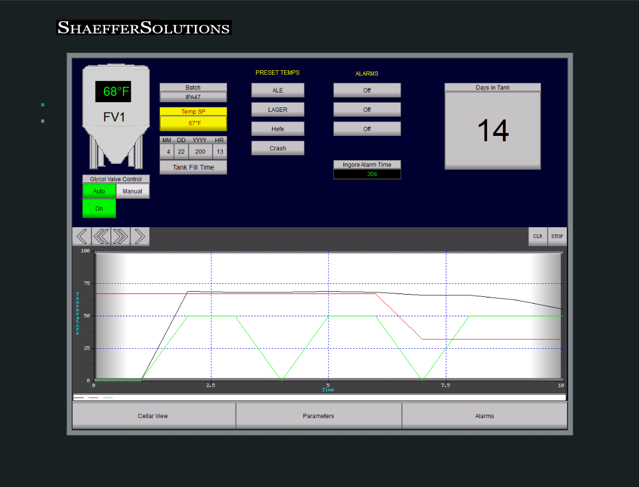
Task: Switch to the Cellar View tab
Action: (153, 416)
